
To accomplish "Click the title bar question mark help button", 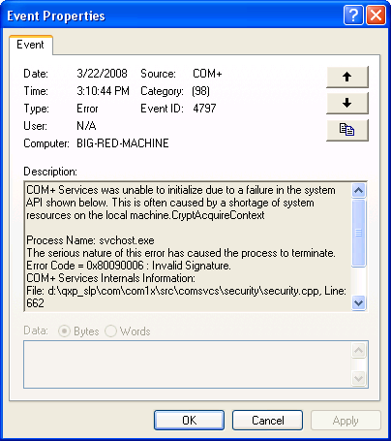I will [x=353, y=16].
